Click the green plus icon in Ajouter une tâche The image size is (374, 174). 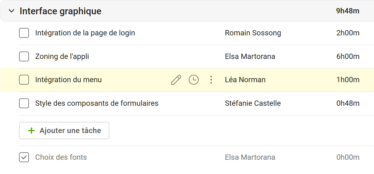pos(31,131)
